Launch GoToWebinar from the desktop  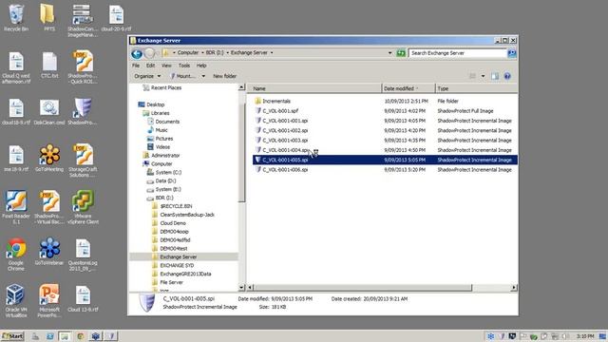point(49,251)
